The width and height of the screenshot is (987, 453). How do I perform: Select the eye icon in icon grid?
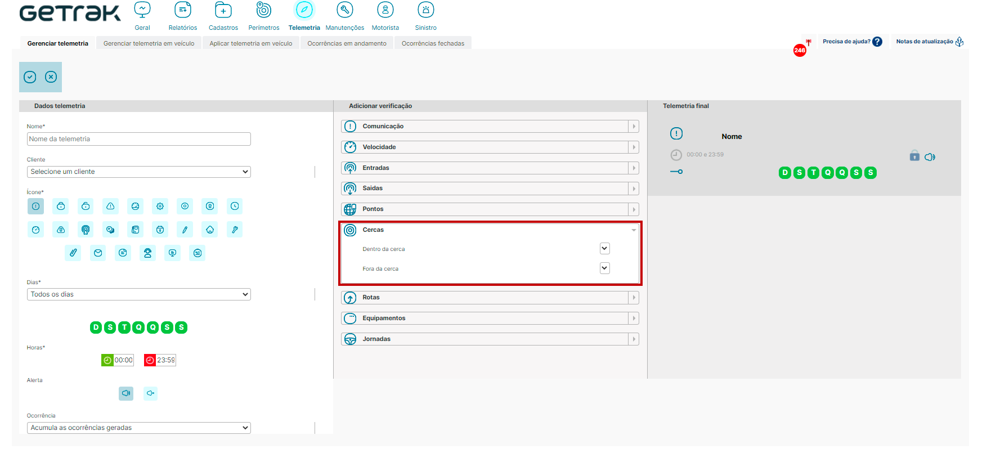pos(185,207)
